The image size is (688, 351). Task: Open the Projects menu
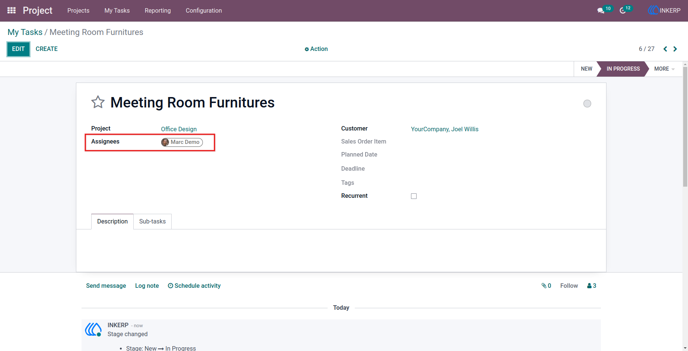tap(78, 10)
